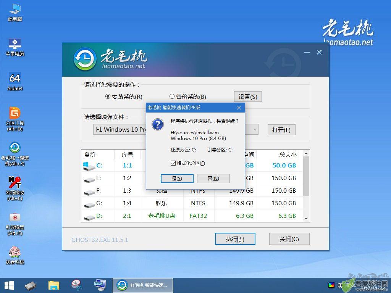
Task: Select the 娱乐 volume label cell
Action: (x=162, y=203)
